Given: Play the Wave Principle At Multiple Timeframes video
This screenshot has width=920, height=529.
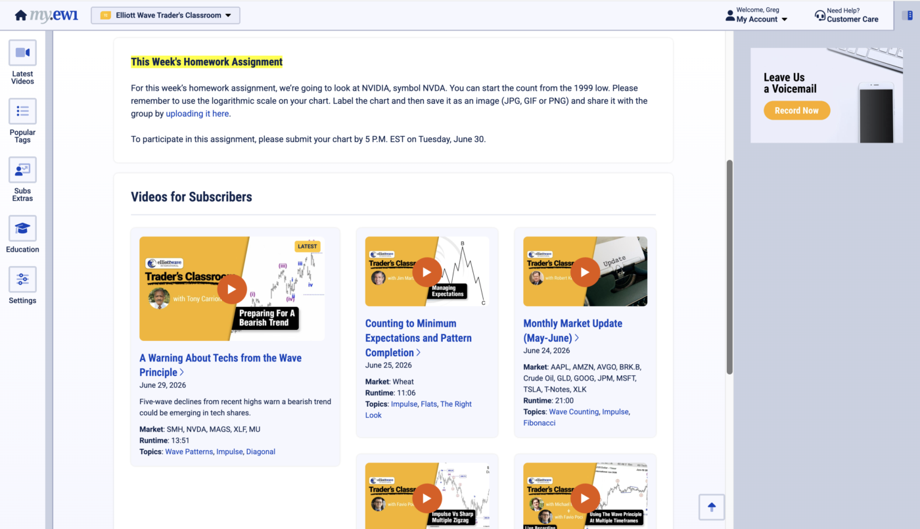Looking at the screenshot, I should click(x=585, y=498).
